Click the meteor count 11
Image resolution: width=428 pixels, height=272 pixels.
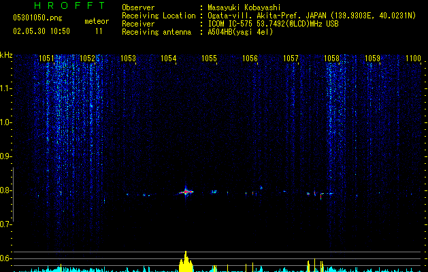[x=99, y=31]
